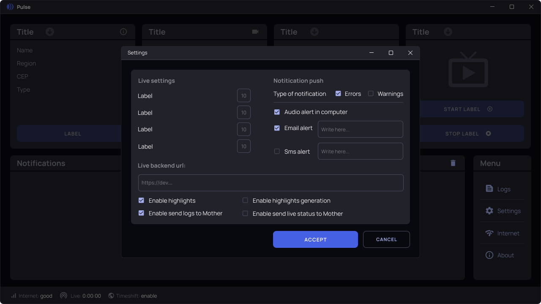541x304 pixels.
Task: Click the LABEL button in first card
Action: point(73,133)
